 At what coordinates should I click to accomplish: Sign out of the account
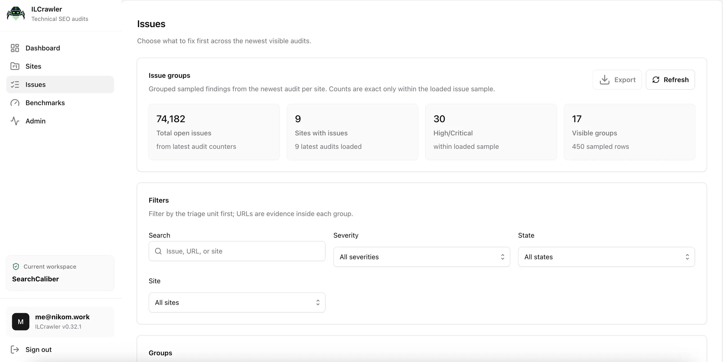tap(60, 350)
